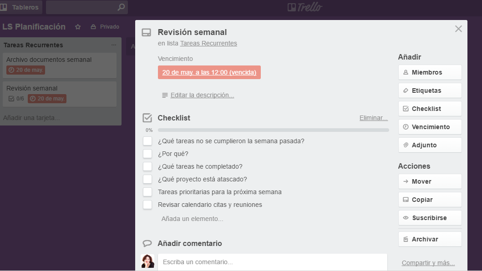Screen dimensions: 482x271
Task: Click the 'Escriba un comentario' field
Action: tap(272, 262)
